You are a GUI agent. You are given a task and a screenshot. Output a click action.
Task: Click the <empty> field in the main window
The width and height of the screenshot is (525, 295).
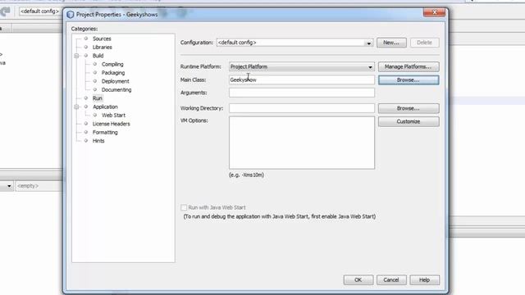39,186
